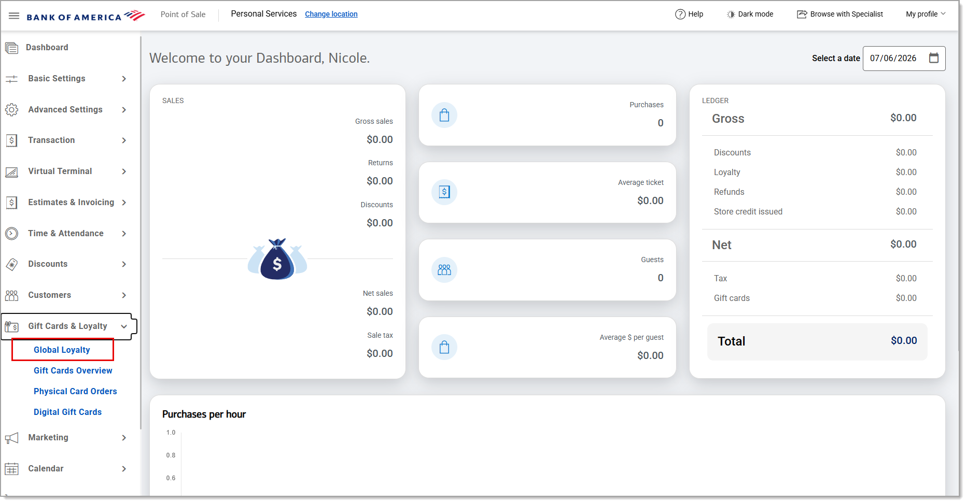Open Physical Card Orders submenu item
This screenshot has height=503, width=966.
pyautogui.click(x=75, y=391)
